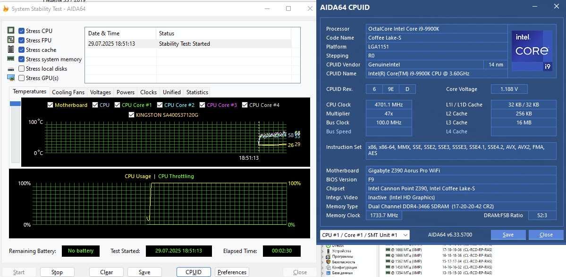Expand the Безопасность tree node
The height and width of the screenshot is (277, 566).
click(323, 262)
